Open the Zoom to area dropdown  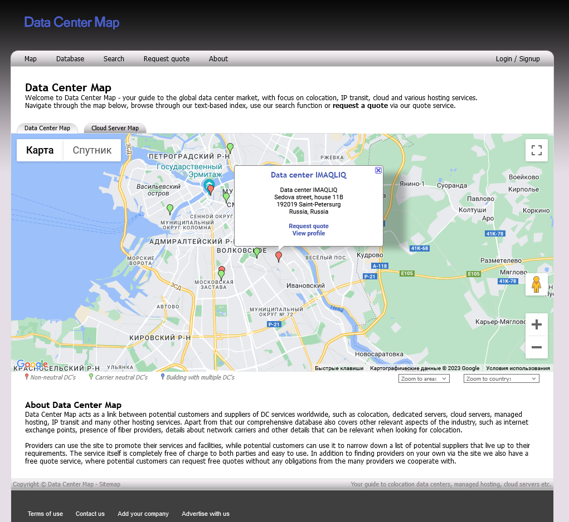[x=424, y=378]
